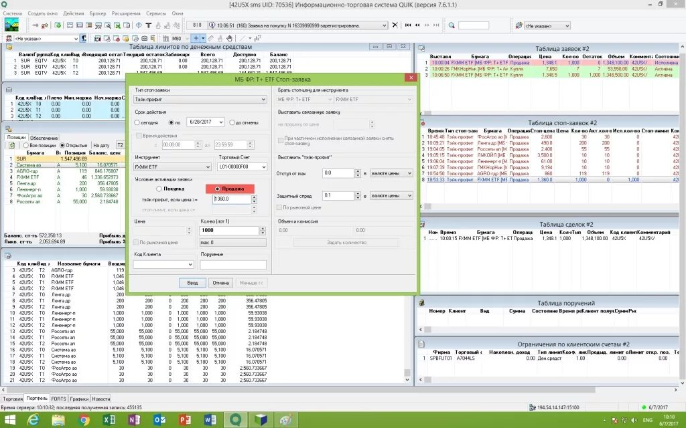Viewport: 686px width, 428px height.
Task: Click the X icon next to message box
Action: pyautogui.click(x=395, y=25)
